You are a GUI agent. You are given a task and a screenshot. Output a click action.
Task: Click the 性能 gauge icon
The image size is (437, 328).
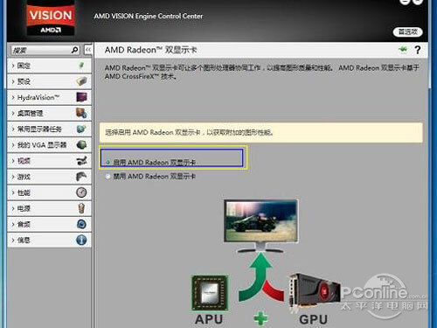81,192
